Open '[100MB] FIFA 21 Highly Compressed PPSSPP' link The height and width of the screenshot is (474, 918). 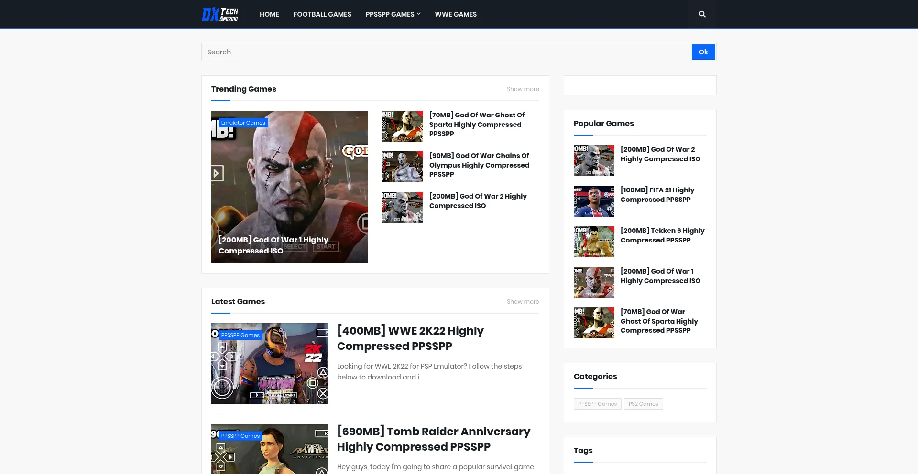click(x=657, y=195)
